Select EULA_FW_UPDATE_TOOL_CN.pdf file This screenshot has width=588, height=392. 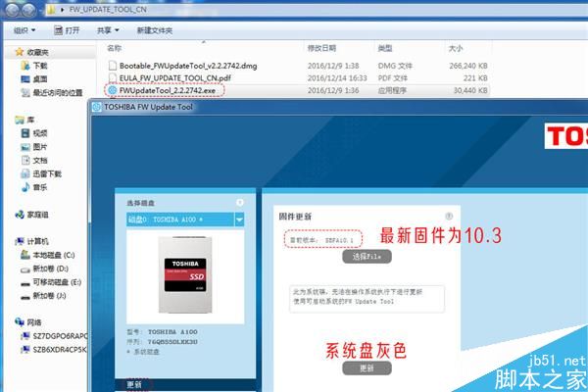175,78
